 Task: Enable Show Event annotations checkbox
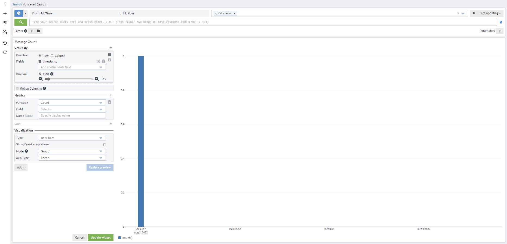(105, 145)
